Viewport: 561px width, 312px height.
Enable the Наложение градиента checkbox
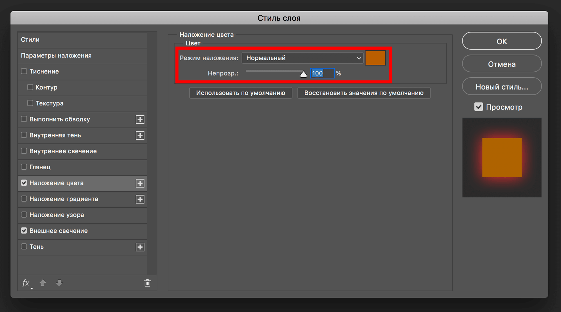(x=24, y=199)
